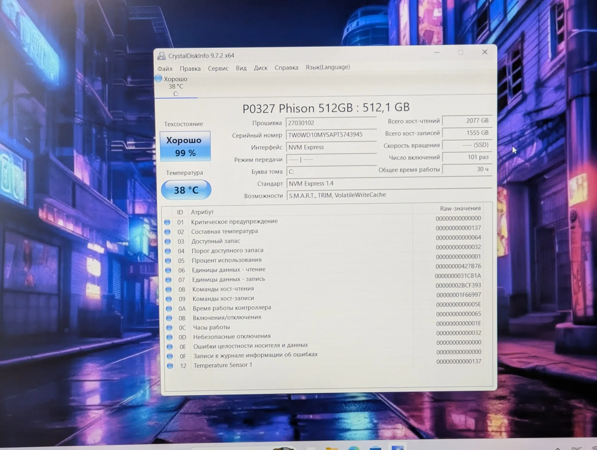Viewport: 597px width, 450px height.
Task: Open the Справка menu
Action: (286, 68)
